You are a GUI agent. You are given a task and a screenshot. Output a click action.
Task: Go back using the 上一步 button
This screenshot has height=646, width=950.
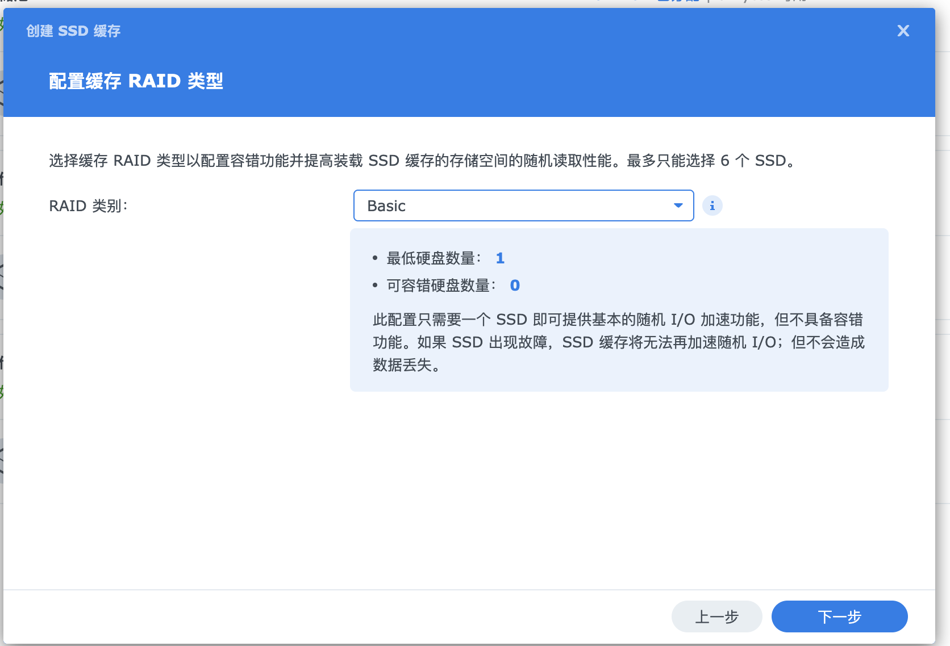(716, 616)
